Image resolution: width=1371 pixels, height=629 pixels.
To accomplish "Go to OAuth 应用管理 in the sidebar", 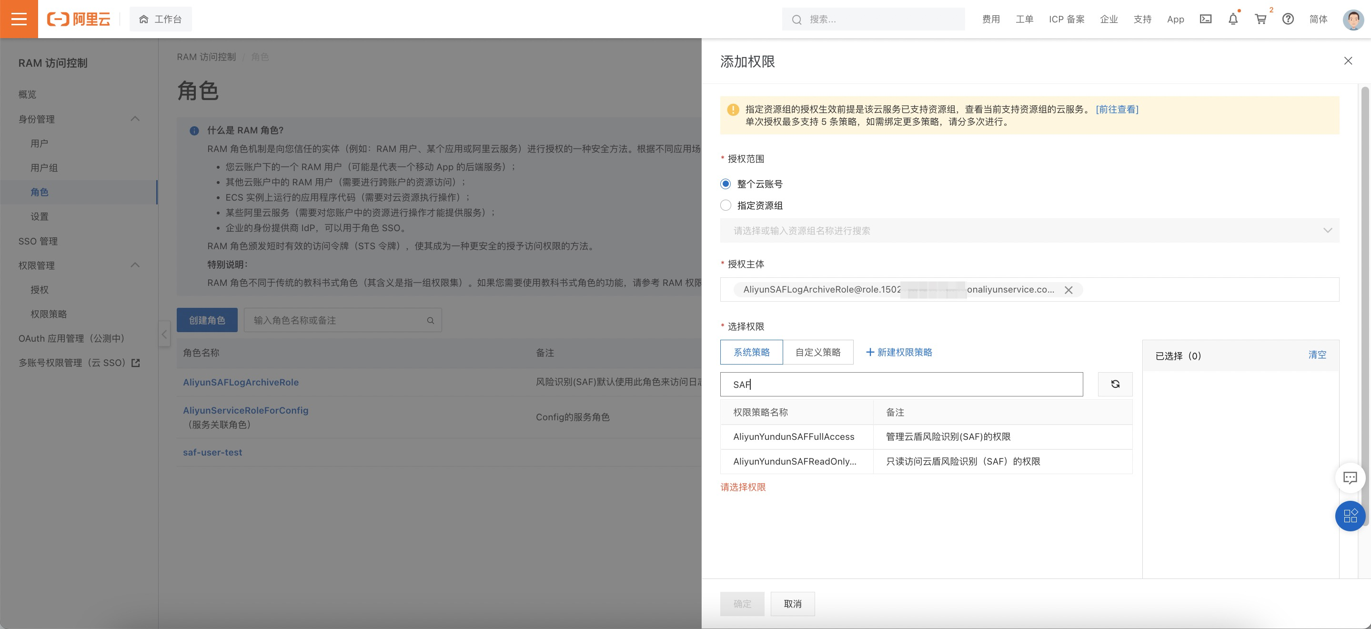I will tap(72, 338).
